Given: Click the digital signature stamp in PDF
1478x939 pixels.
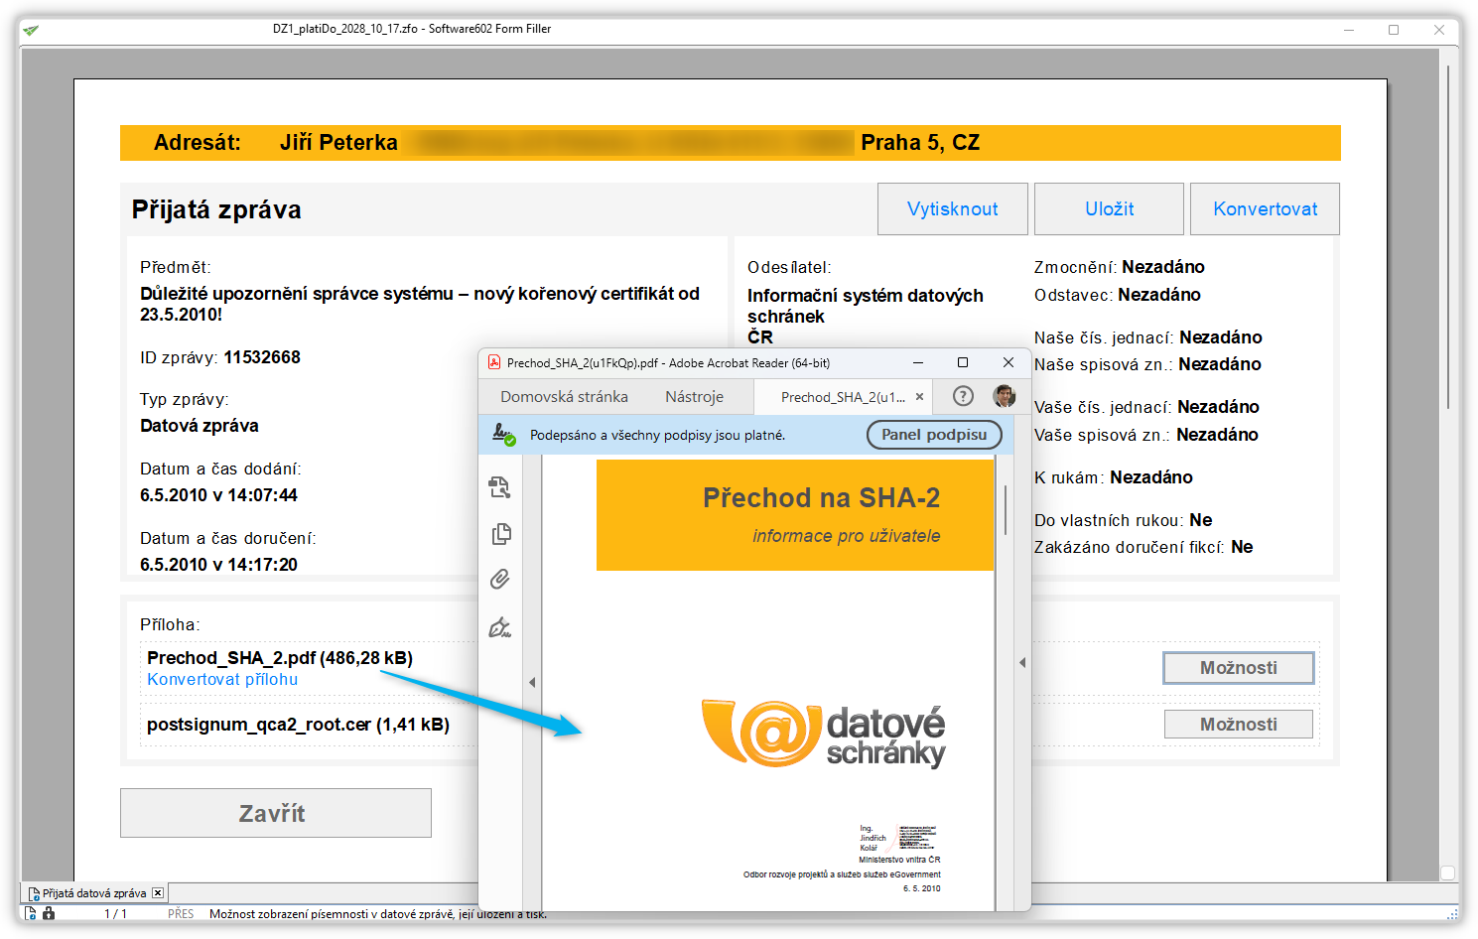Looking at the screenshot, I should tap(898, 838).
